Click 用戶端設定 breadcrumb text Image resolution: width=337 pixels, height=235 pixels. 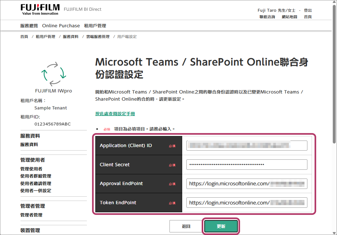tap(127, 37)
